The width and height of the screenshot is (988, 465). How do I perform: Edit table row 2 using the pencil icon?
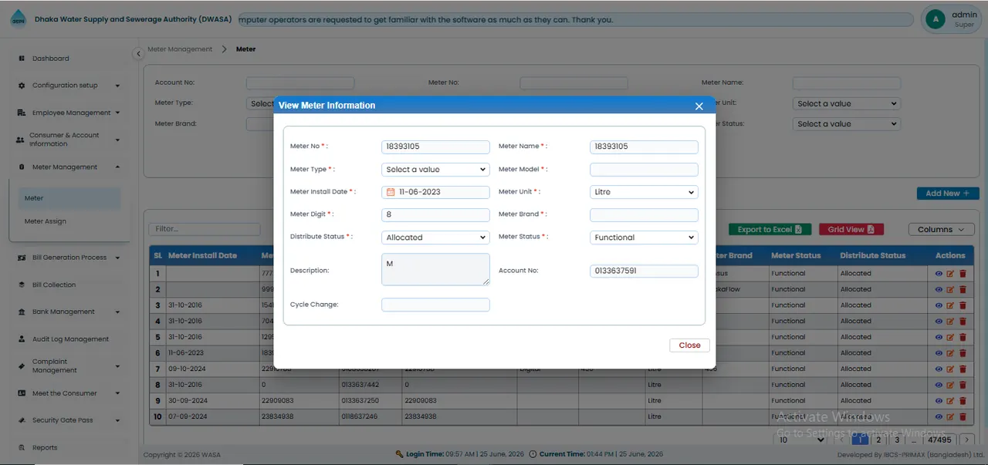pos(950,290)
